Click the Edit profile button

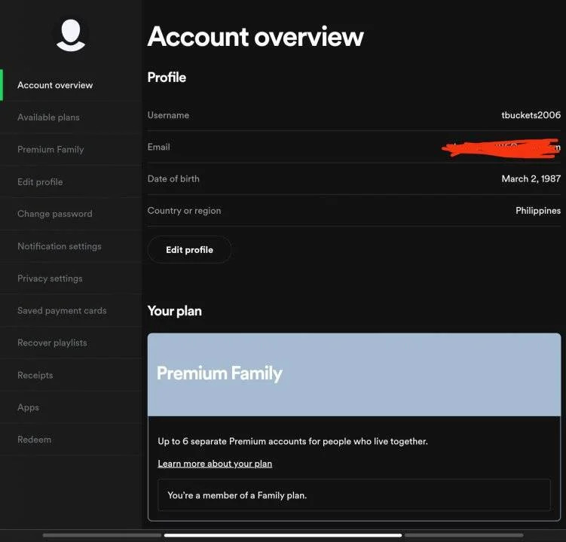click(x=189, y=249)
